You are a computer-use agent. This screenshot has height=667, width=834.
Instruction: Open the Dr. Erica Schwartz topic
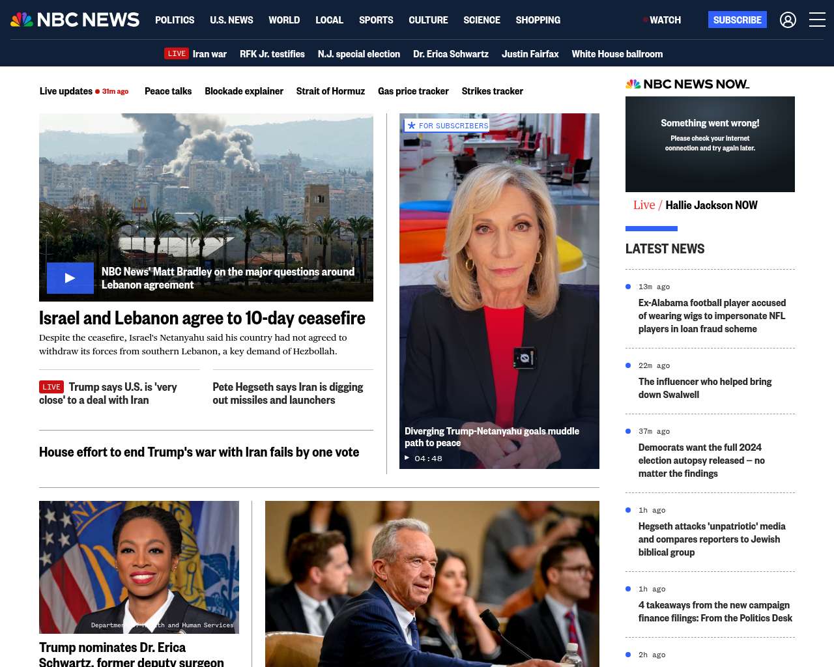tap(451, 54)
